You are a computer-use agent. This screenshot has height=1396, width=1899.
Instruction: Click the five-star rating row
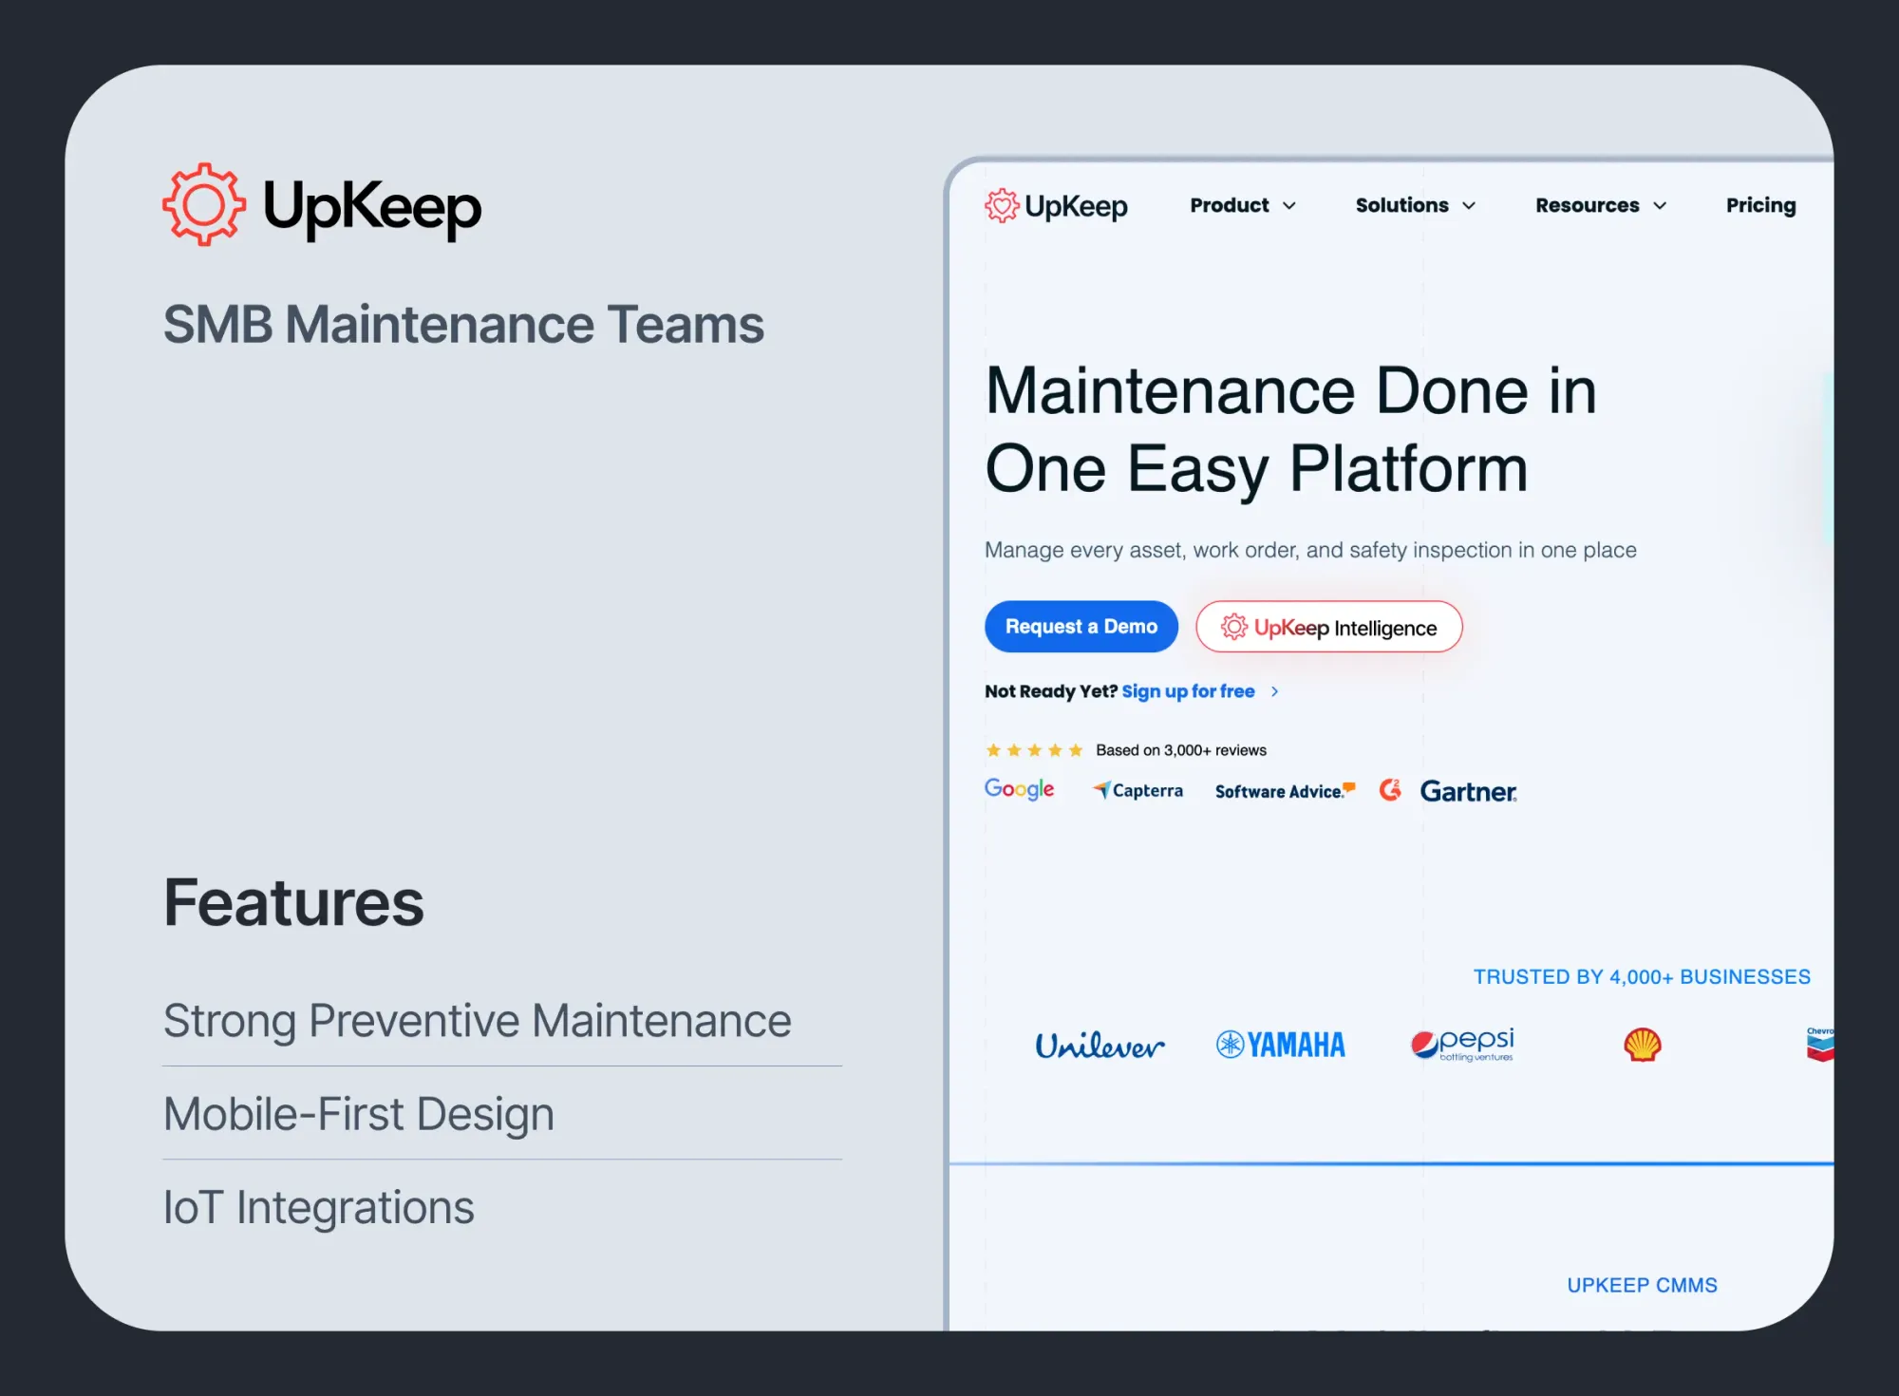click(x=1034, y=750)
